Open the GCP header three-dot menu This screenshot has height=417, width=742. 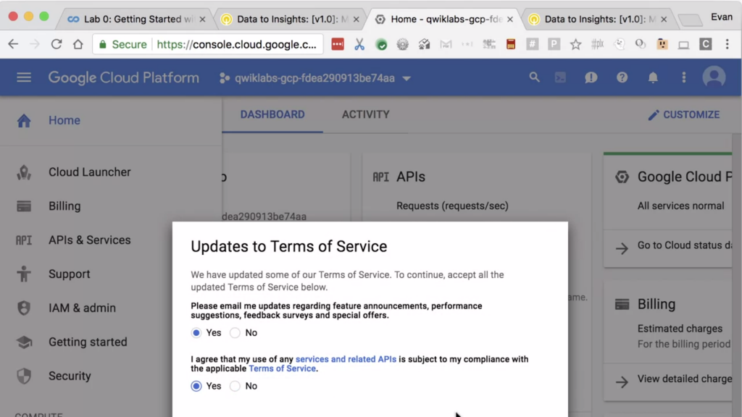coord(684,77)
